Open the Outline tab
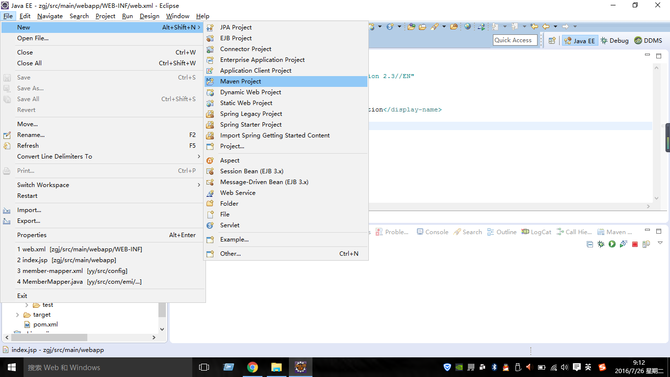670x377 pixels. point(502,232)
